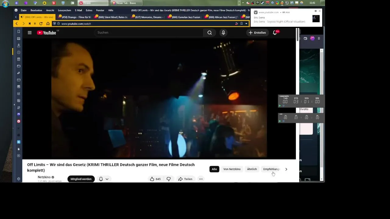Show hidden system tray icons arrow
This screenshot has width=390, height=219.
pyautogui.click(x=243, y=3)
